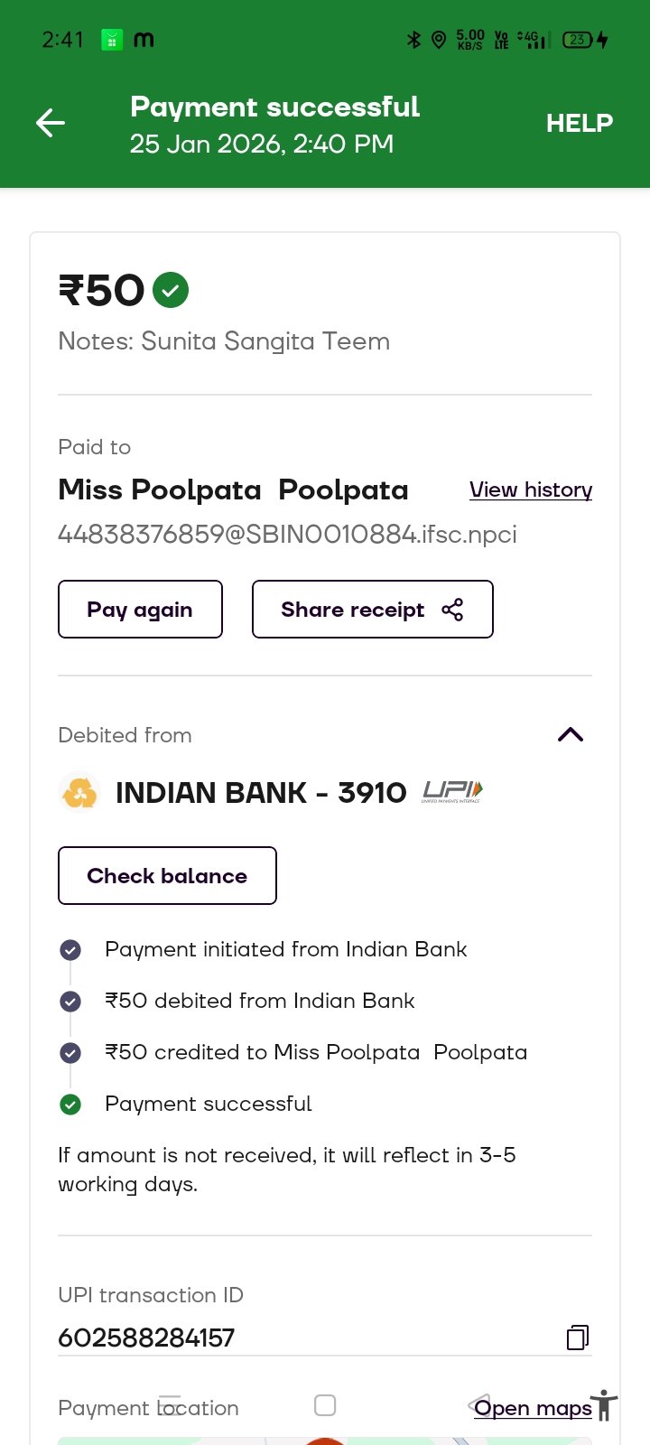
Task: Open the accessibility figure icon
Action: [605, 1406]
